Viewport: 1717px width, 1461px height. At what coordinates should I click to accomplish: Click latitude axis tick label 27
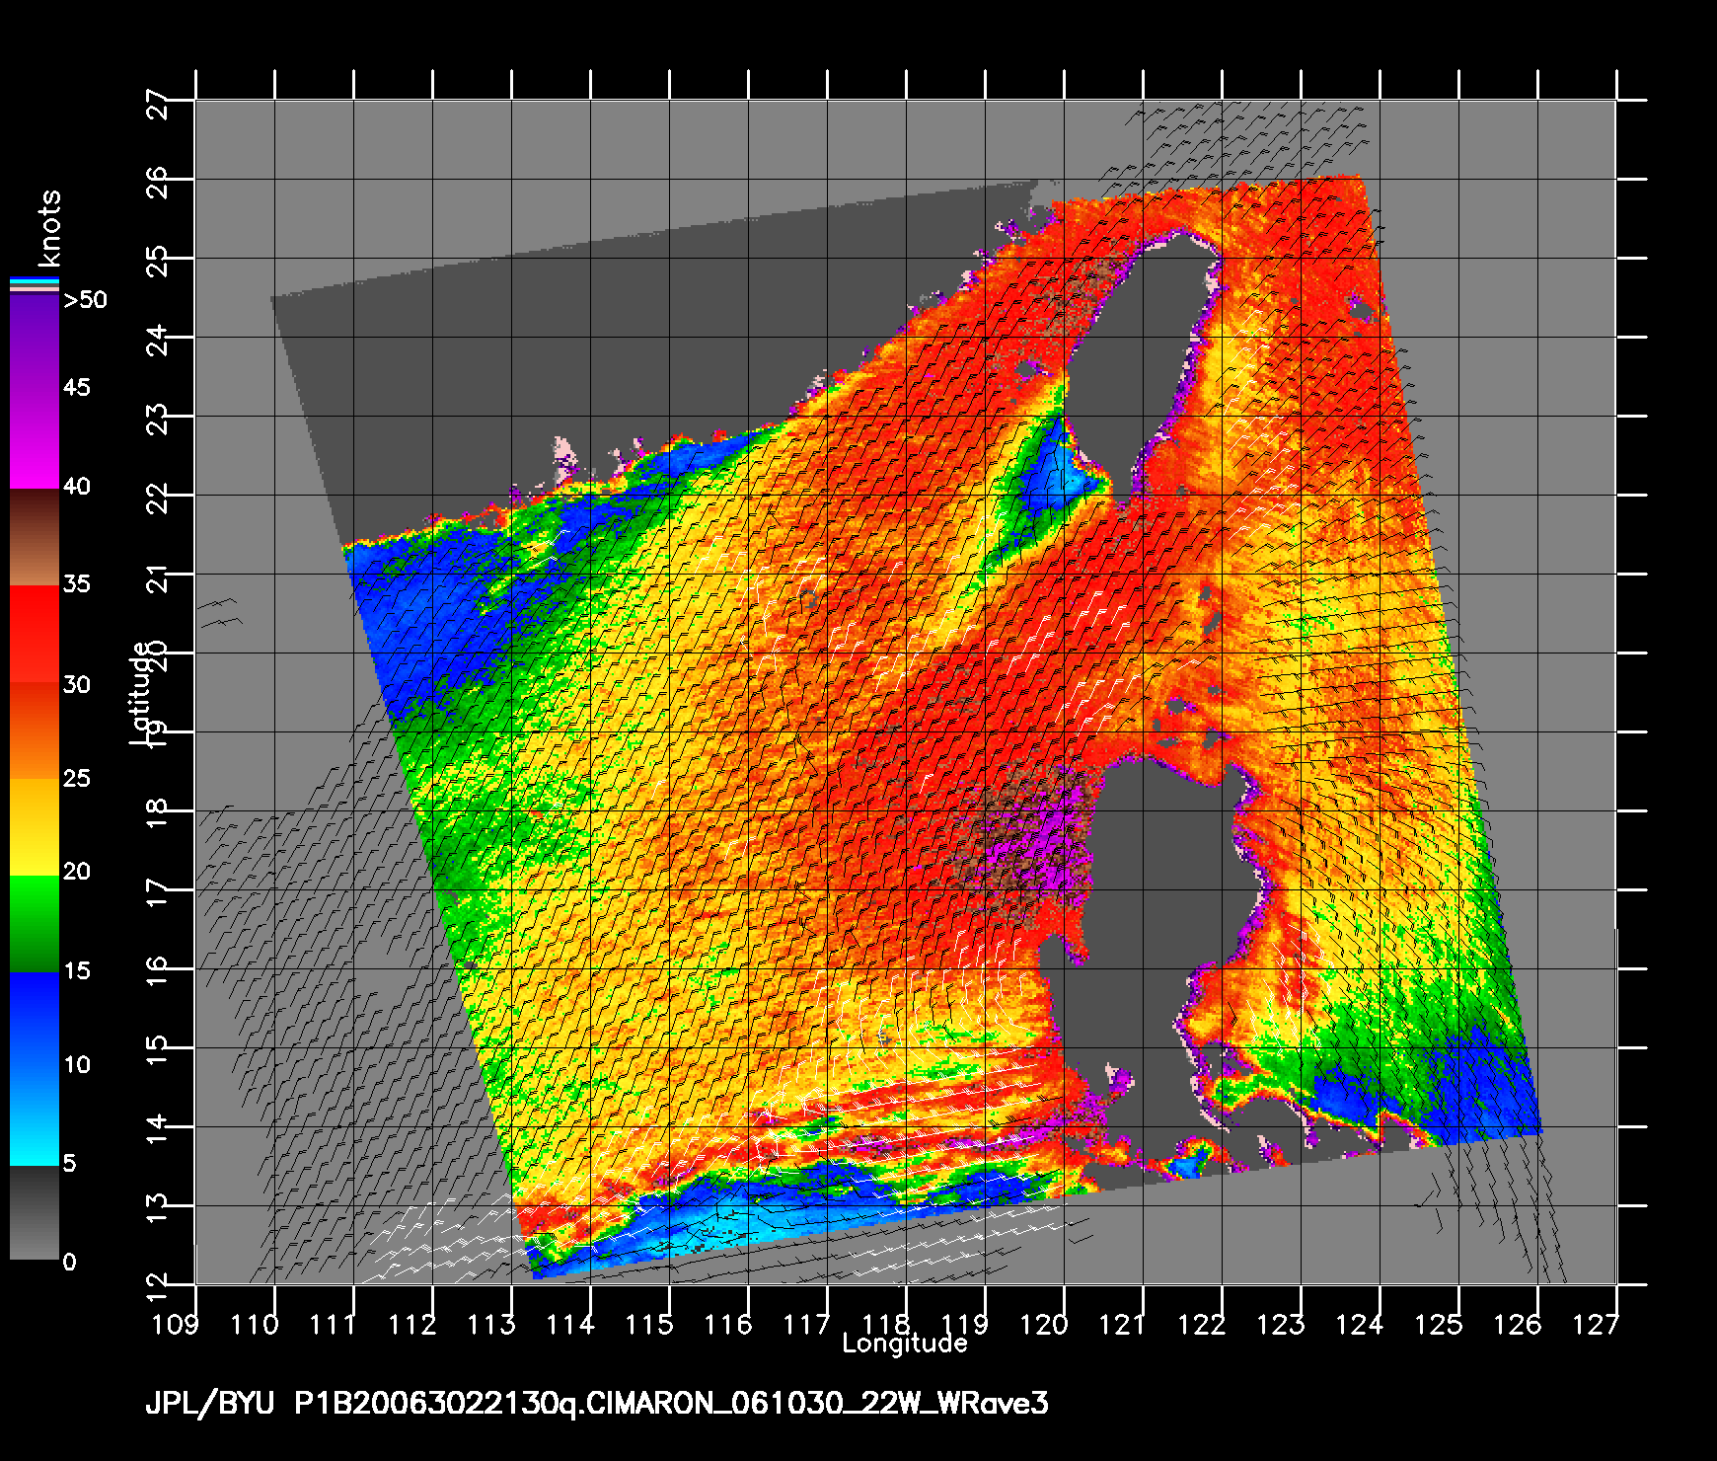(x=158, y=105)
